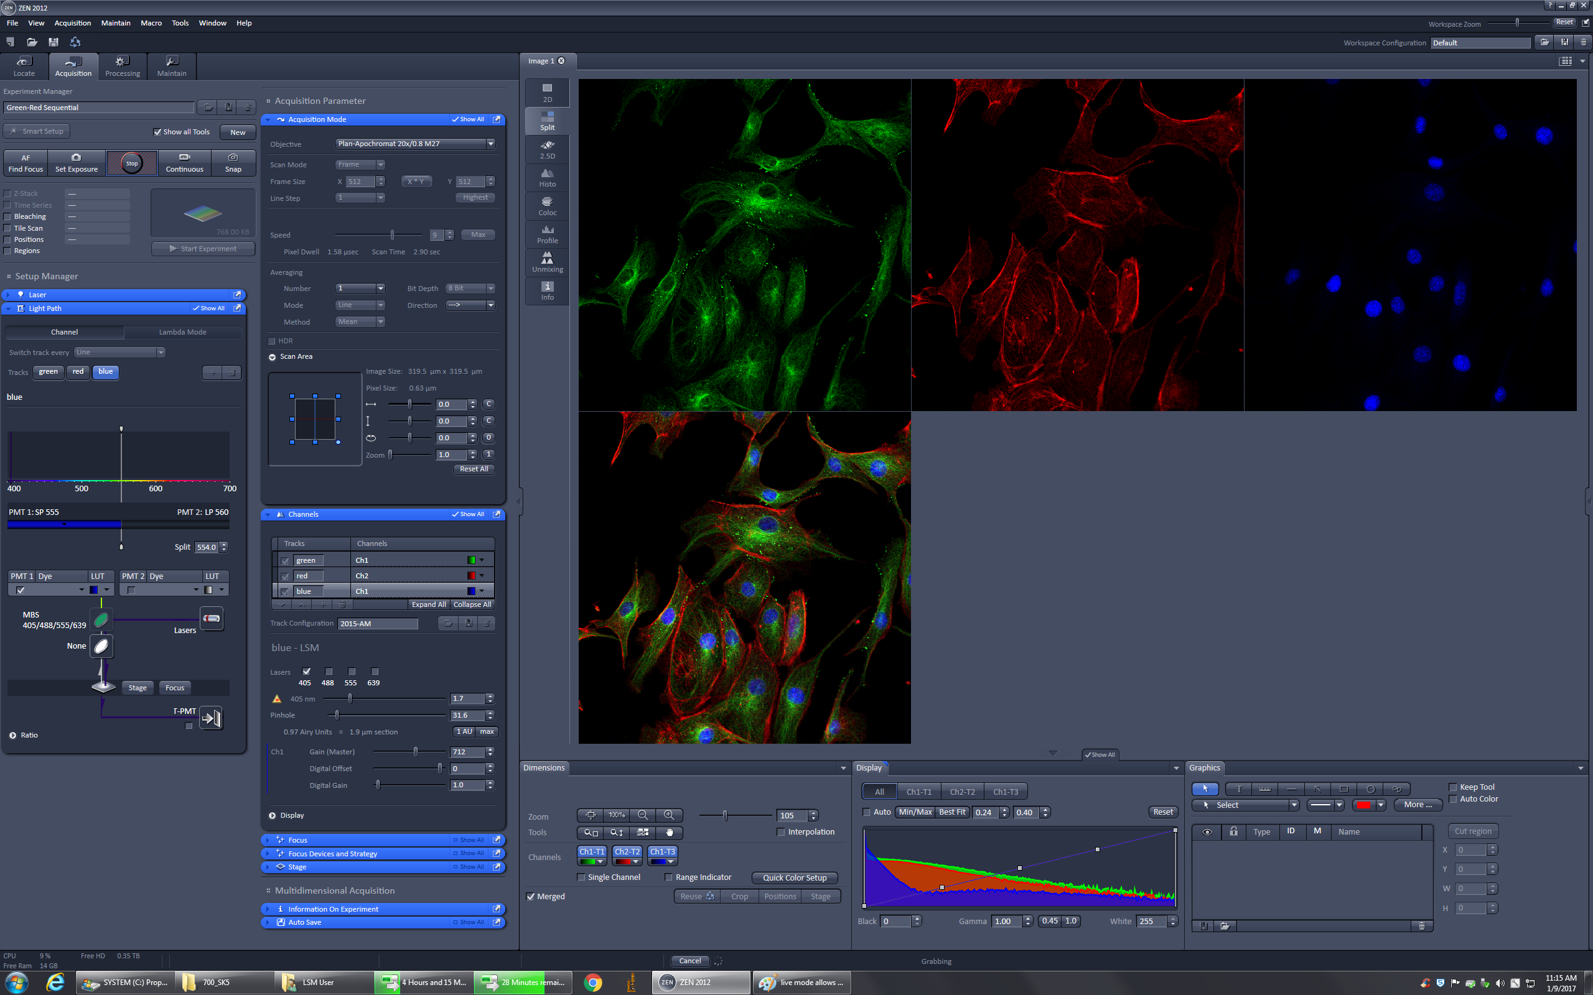1593x995 pixels.
Task: Click the Find Focus AF icon
Action: pos(26,162)
